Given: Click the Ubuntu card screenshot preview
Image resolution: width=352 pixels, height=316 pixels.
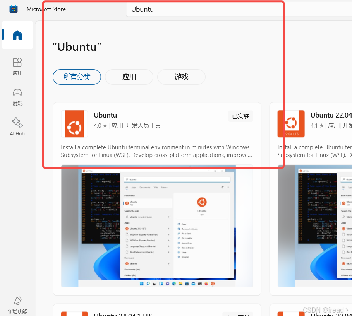Looking at the screenshot, I should tap(157, 226).
